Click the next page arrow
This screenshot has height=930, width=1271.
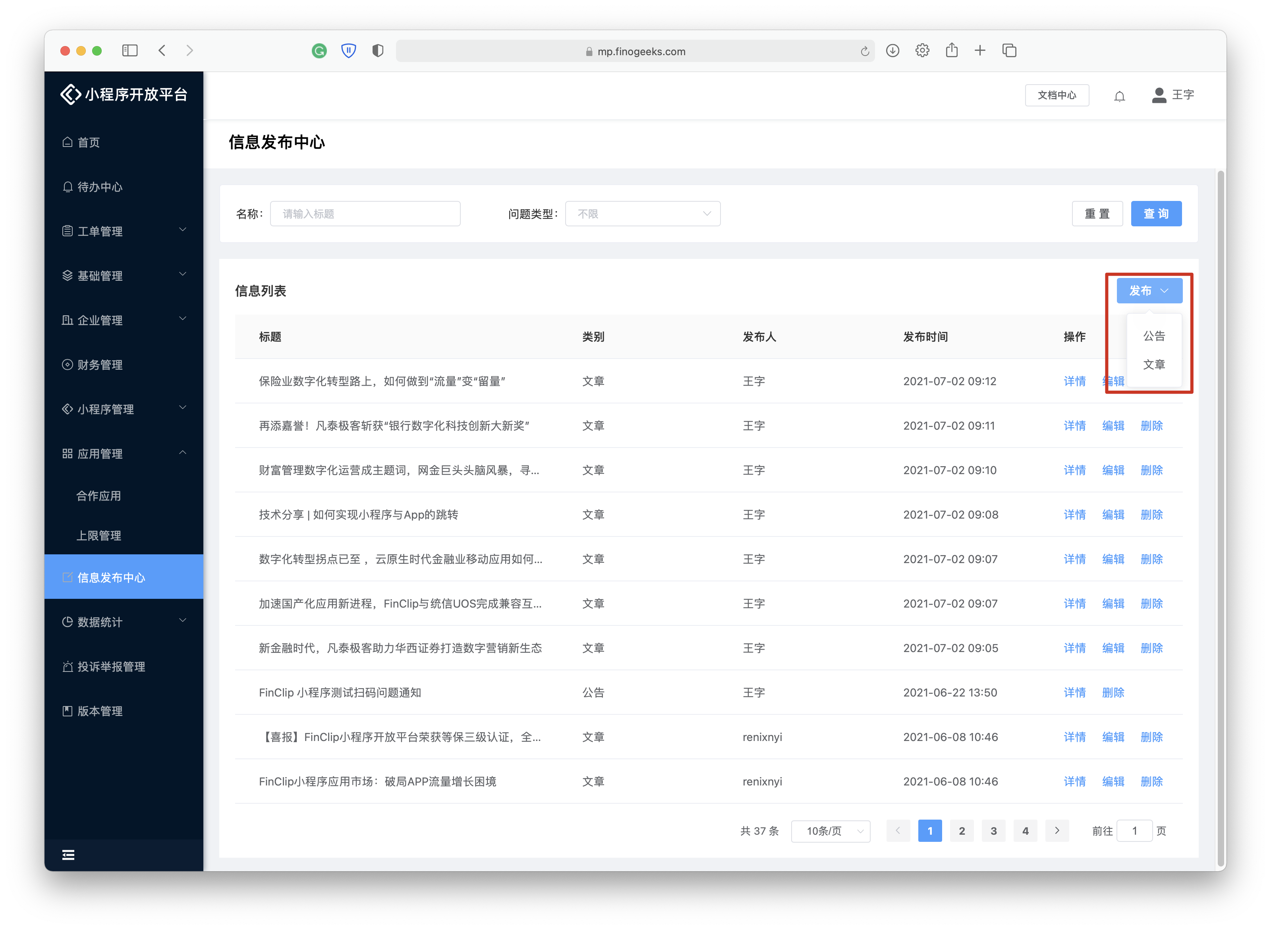pos(1057,831)
